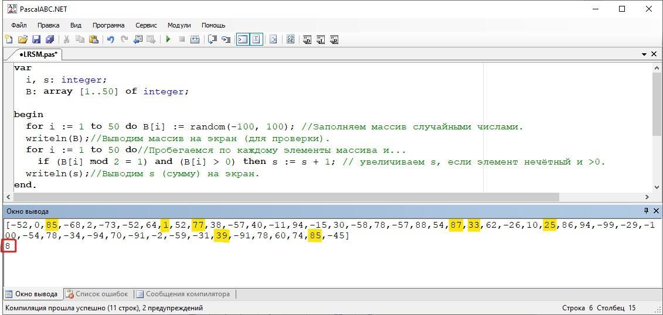The image size is (663, 315).
Task: Close the output window panel
Action: (x=656, y=211)
